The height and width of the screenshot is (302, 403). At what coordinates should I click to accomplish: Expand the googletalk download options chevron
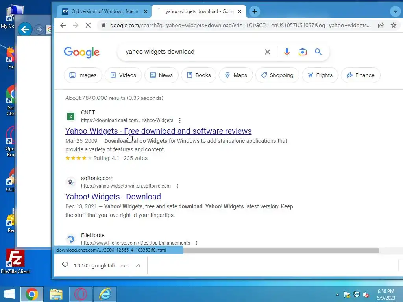click(x=138, y=265)
